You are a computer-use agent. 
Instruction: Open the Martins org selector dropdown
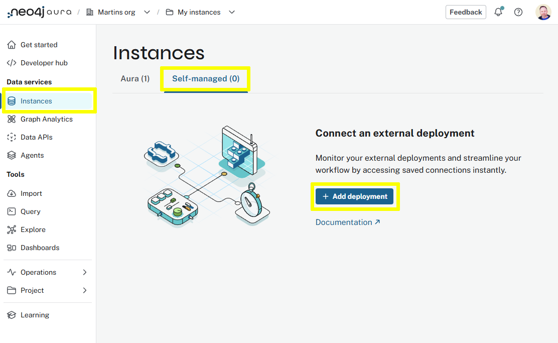pos(147,12)
